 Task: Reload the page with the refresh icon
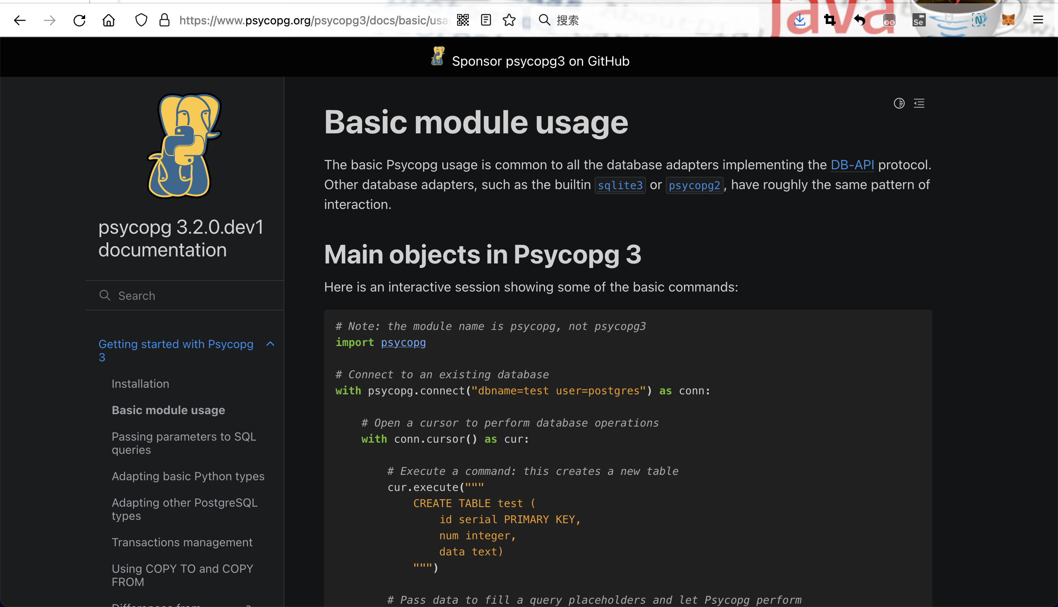(x=79, y=20)
